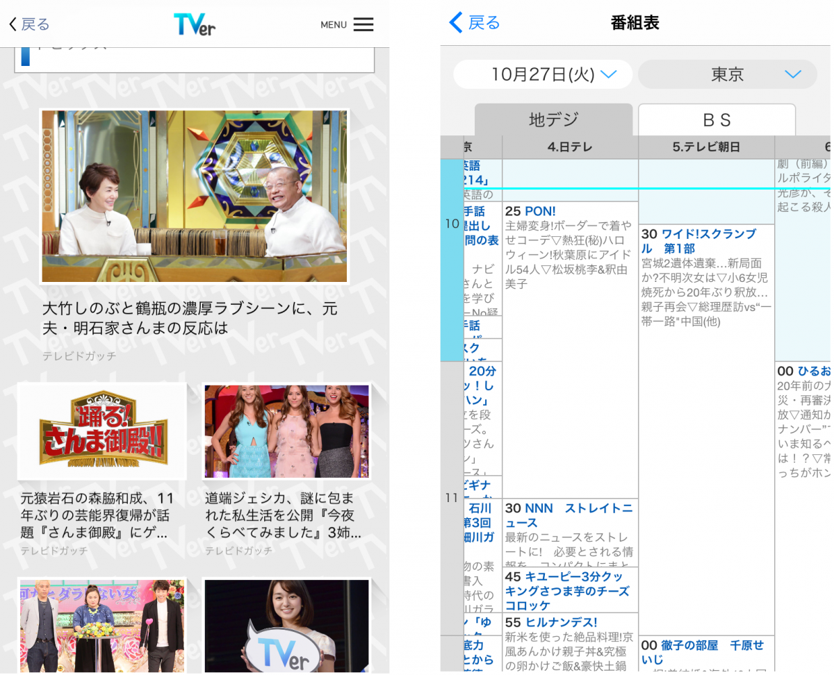Select the 4.日テレ channel header
Viewport: 834px width, 675px height.
click(570, 147)
